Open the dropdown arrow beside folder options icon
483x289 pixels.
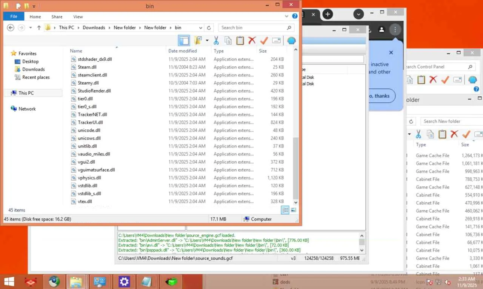tap(207, 40)
